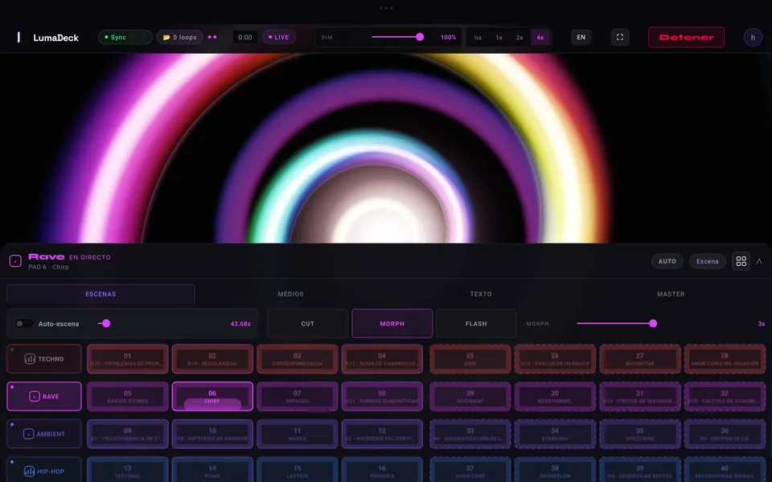Open the EN language selector
772x482 pixels.
tap(581, 38)
